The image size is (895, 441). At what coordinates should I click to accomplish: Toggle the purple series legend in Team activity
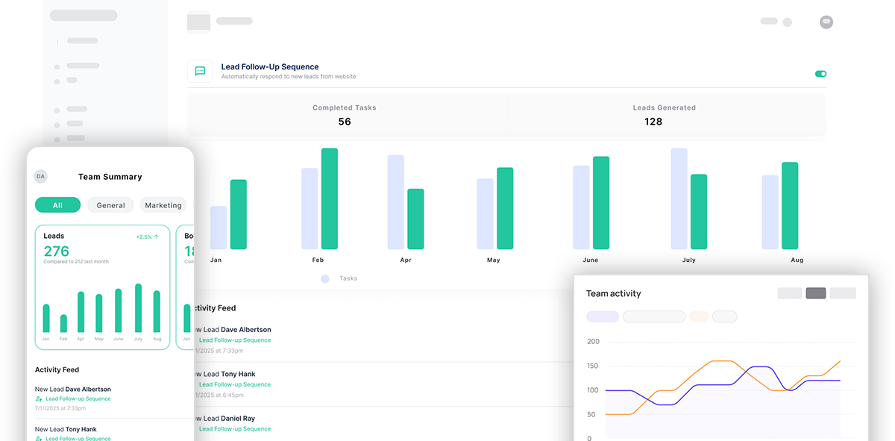pos(603,316)
